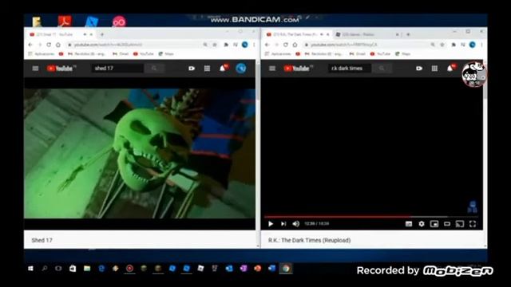
Task: Open Google Chrome from the taskbar
Action: tap(286, 269)
